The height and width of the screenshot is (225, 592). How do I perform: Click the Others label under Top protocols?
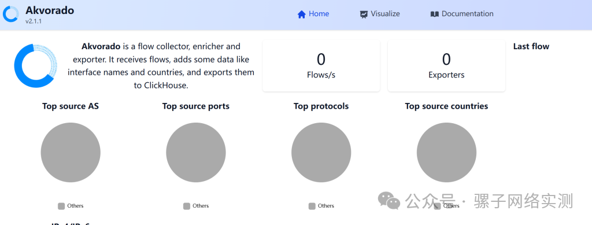[x=326, y=206]
